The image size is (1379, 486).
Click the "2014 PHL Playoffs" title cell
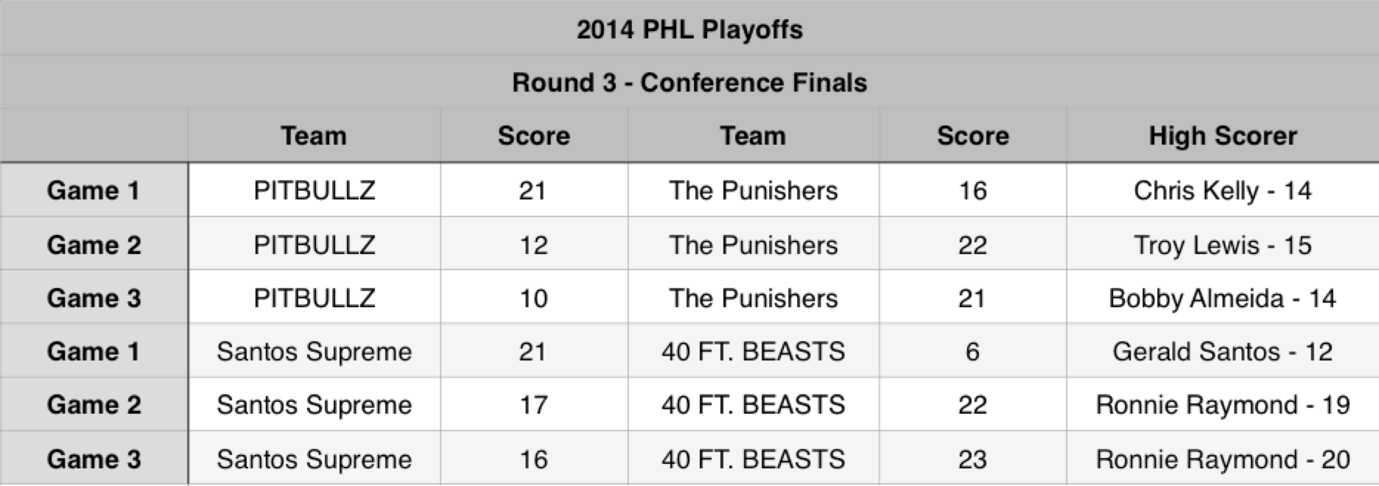click(689, 29)
